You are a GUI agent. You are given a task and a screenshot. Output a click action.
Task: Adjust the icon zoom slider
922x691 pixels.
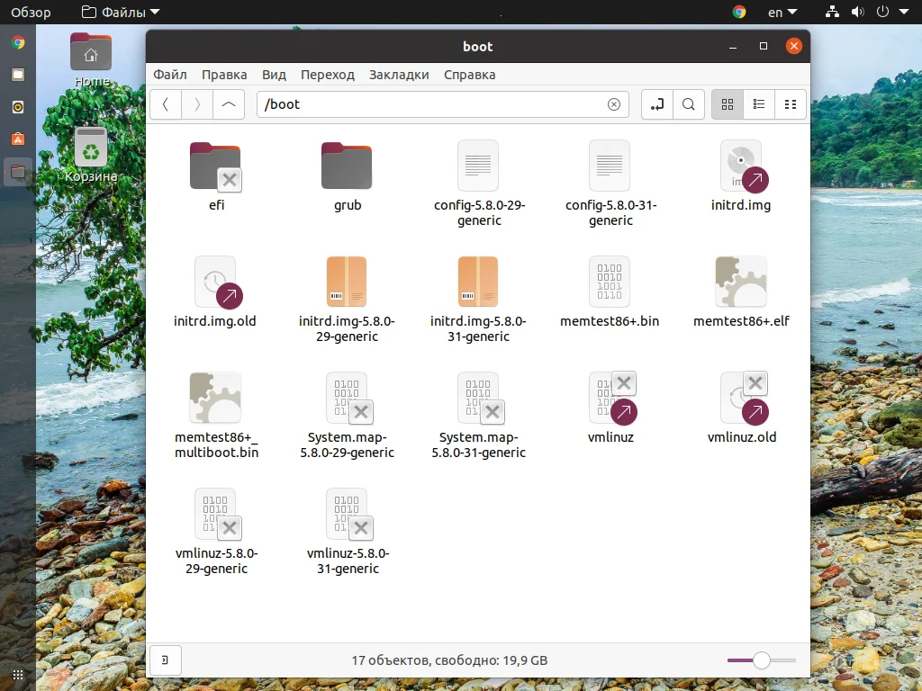[x=762, y=660]
